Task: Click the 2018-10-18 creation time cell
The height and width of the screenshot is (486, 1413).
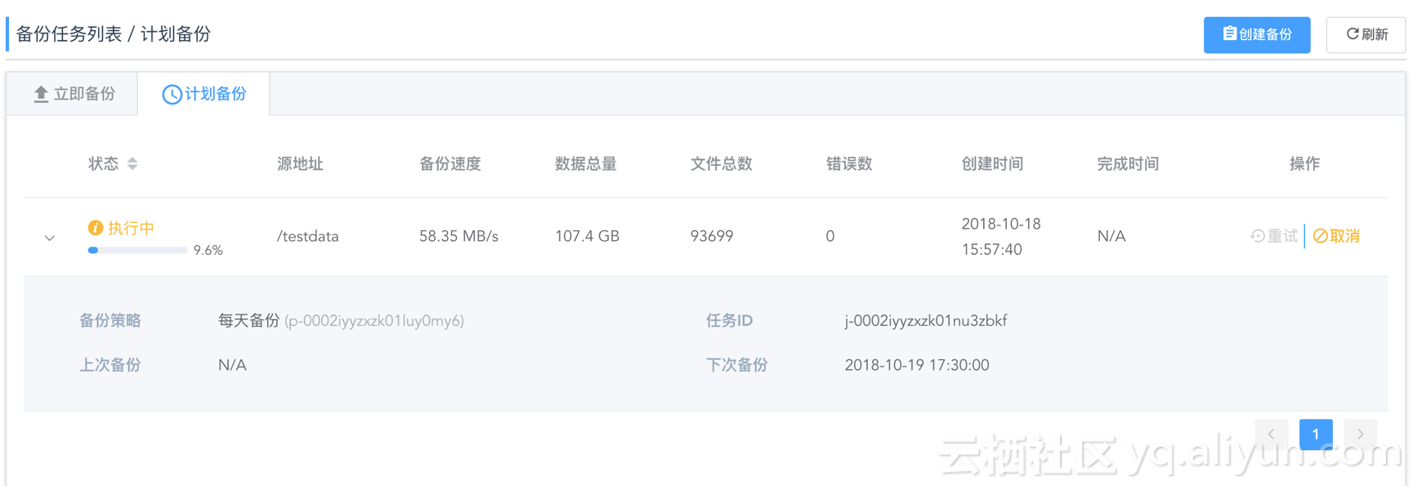Action: point(1001,237)
